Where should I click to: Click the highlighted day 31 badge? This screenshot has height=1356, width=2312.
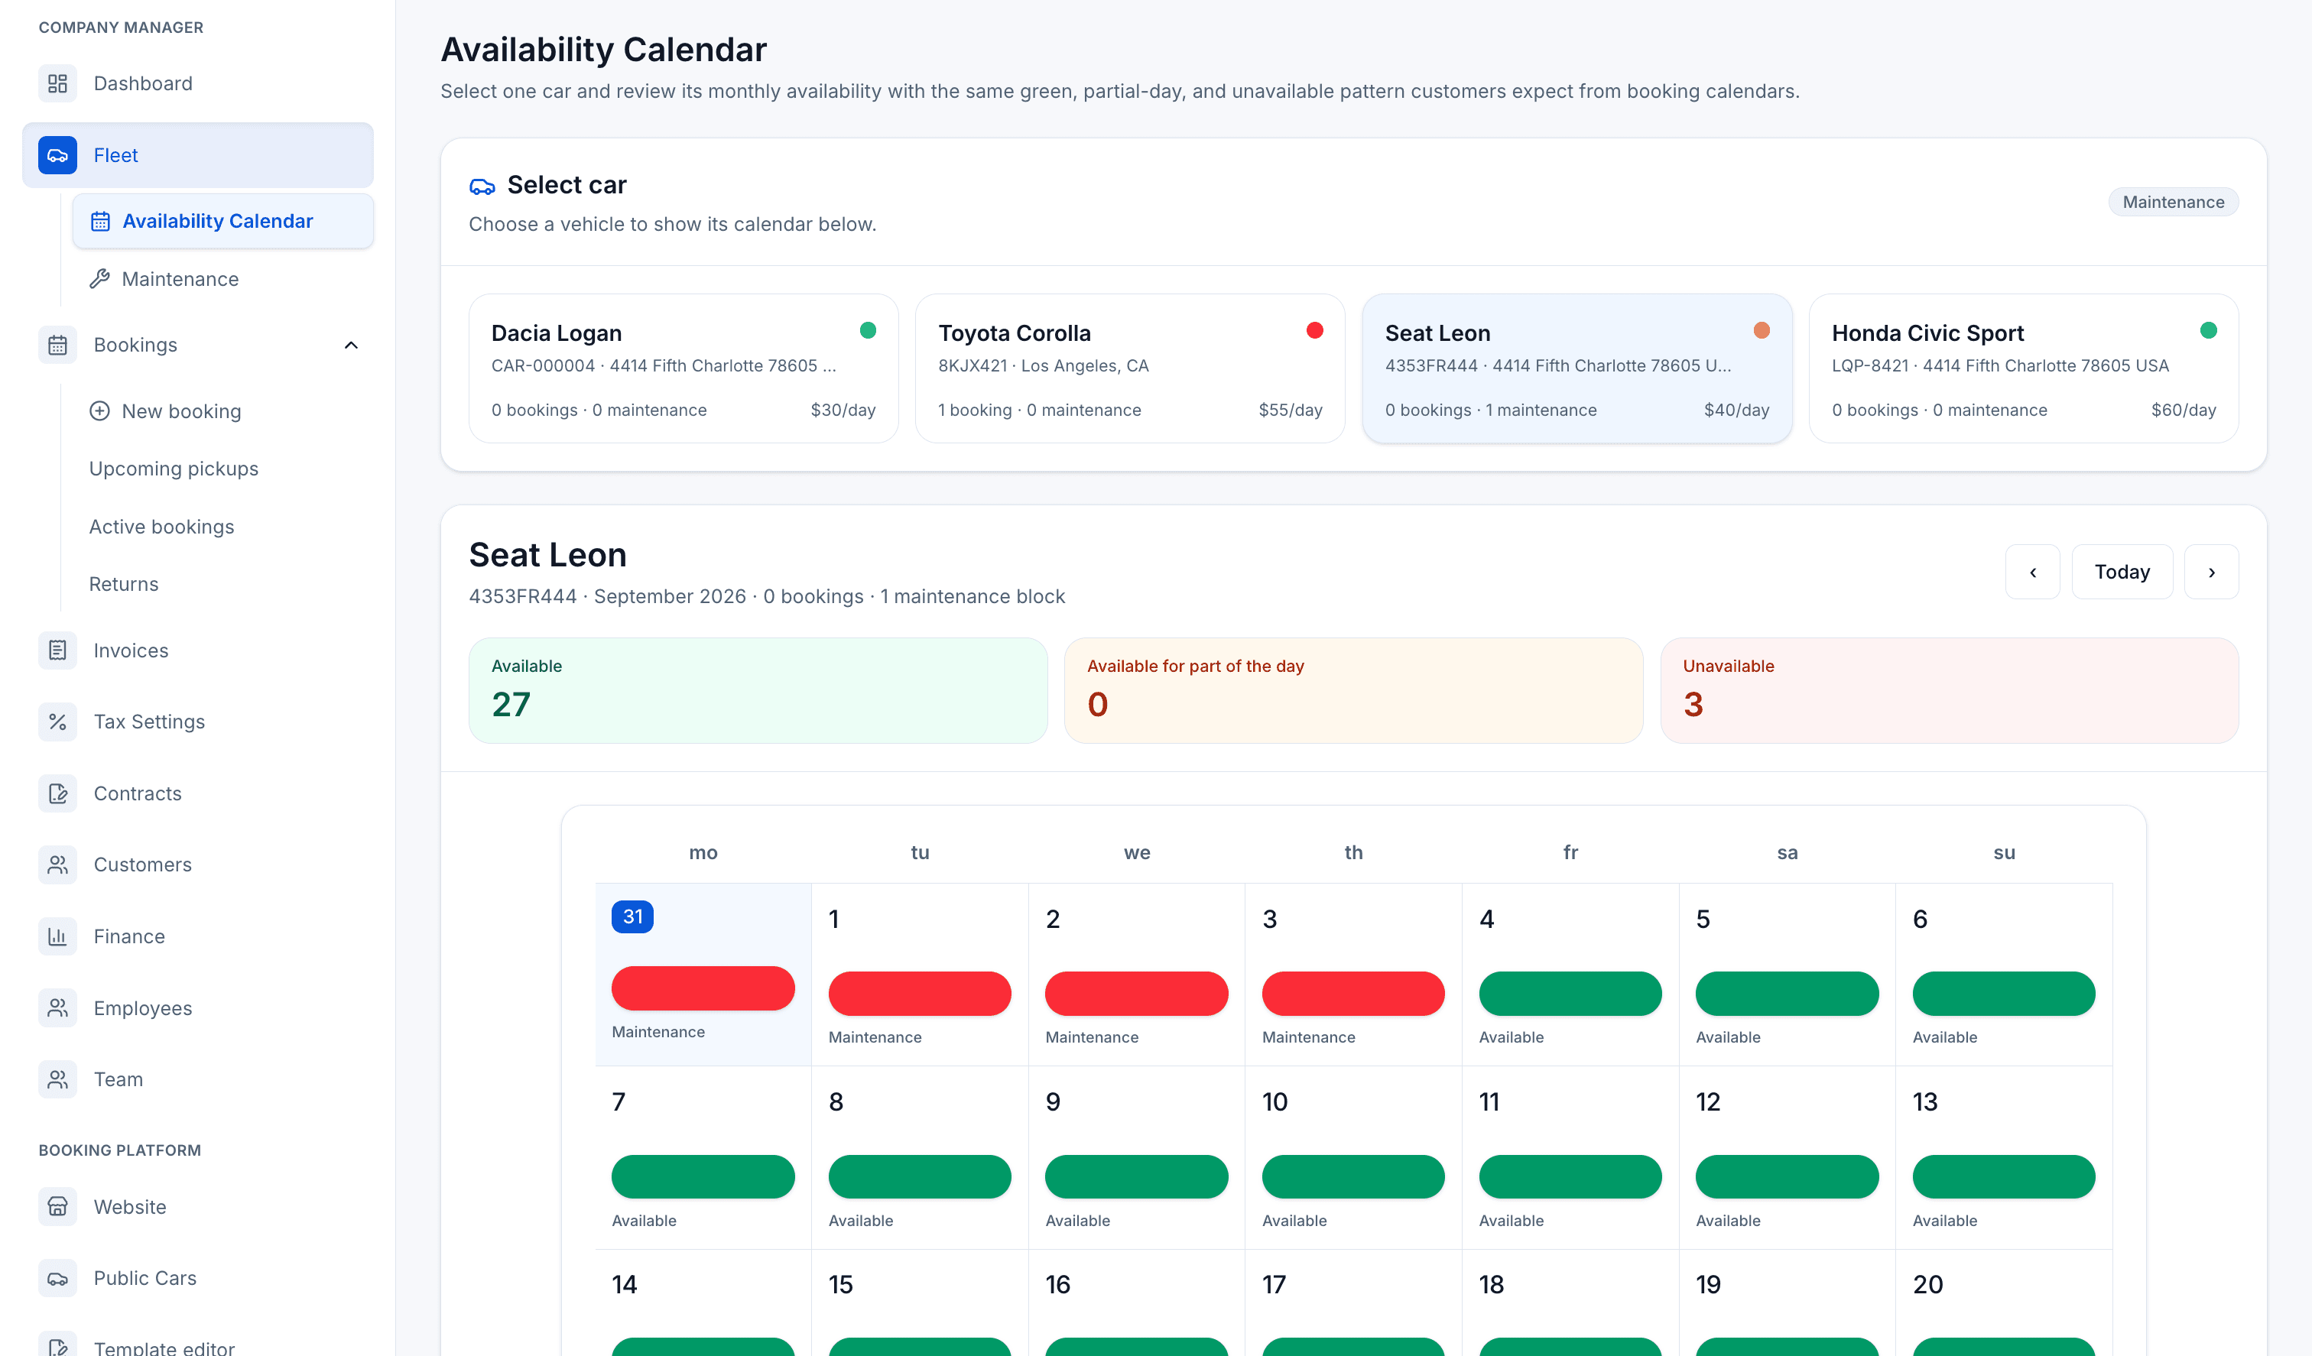coord(632,916)
